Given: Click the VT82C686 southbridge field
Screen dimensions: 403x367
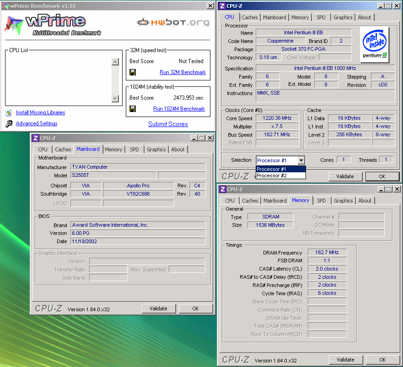Looking at the screenshot, I should pyautogui.click(x=138, y=194).
